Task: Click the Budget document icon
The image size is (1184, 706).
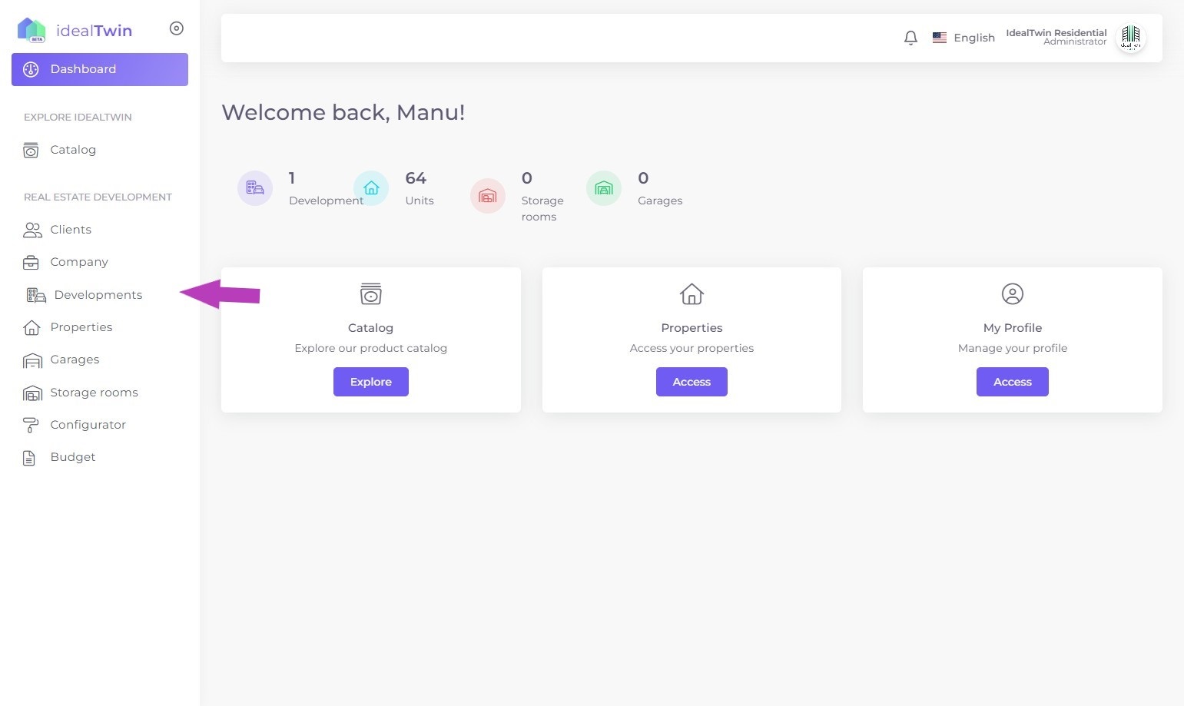Action: [29, 458]
